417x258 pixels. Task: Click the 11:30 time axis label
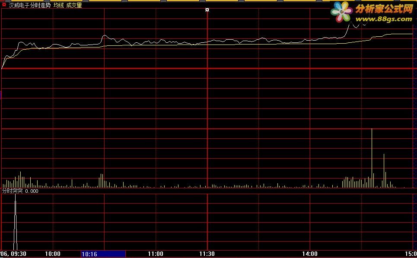click(207, 254)
